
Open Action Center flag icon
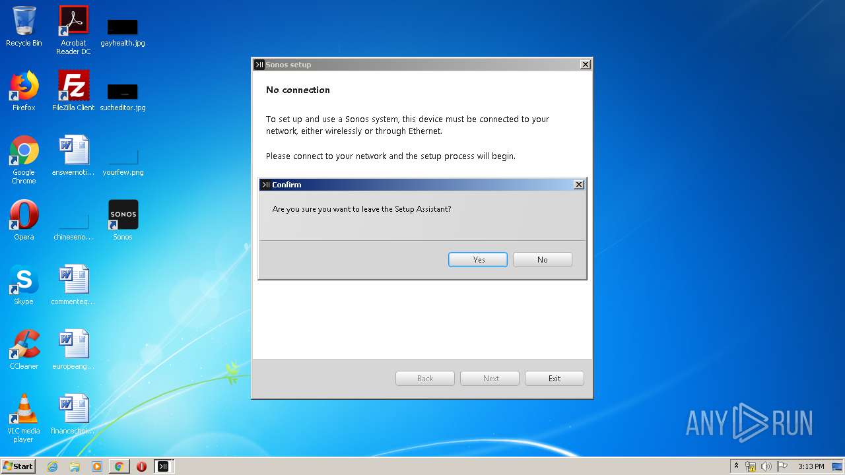point(782,466)
